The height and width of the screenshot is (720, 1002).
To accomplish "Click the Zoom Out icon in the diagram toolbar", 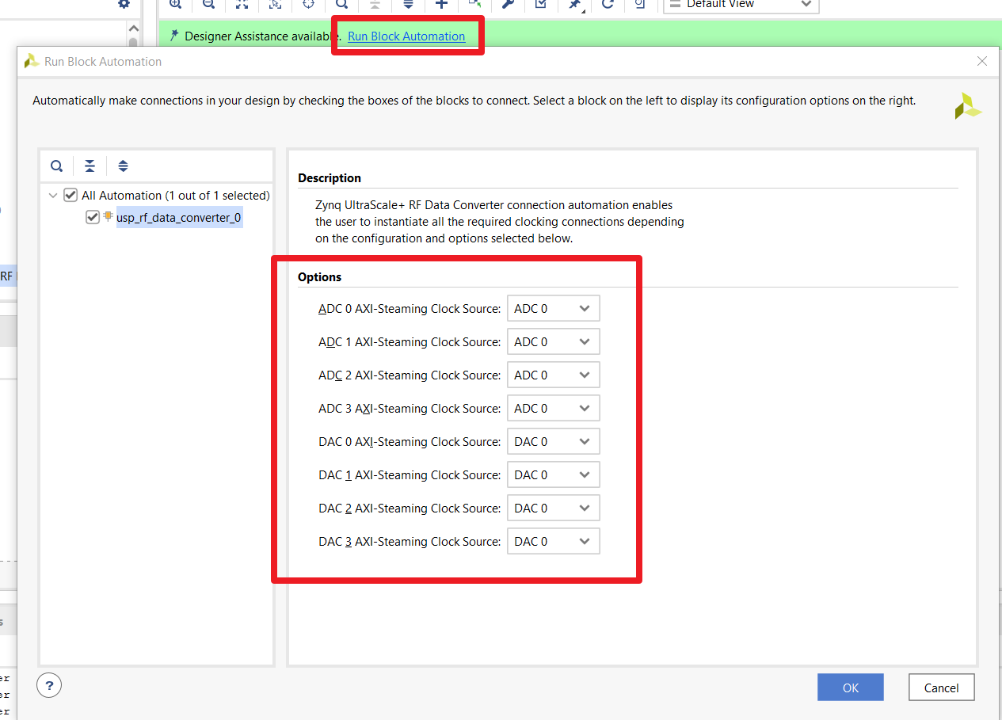I will coord(208,4).
